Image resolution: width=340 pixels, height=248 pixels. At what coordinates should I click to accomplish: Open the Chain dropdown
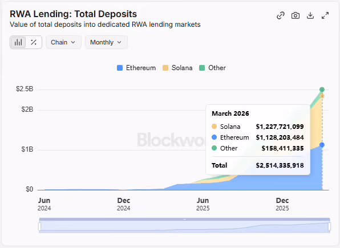click(x=63, y=42)
